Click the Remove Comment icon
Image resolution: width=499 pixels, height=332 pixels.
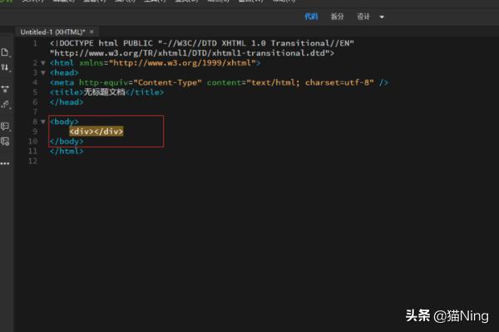click(5, 142)
